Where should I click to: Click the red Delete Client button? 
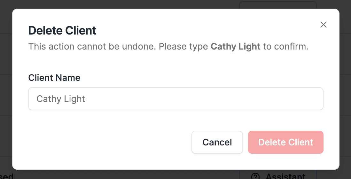pyautogui.click(x=285, y=142)
